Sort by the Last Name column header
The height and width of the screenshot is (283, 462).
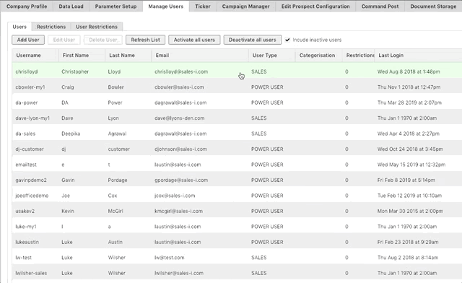click(x=128, y=55)
